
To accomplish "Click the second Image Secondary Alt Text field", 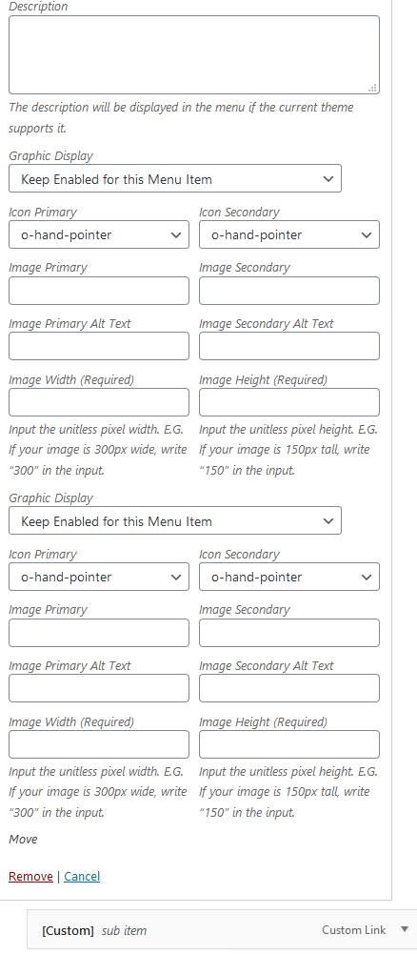I will click(x=289, y=688).
